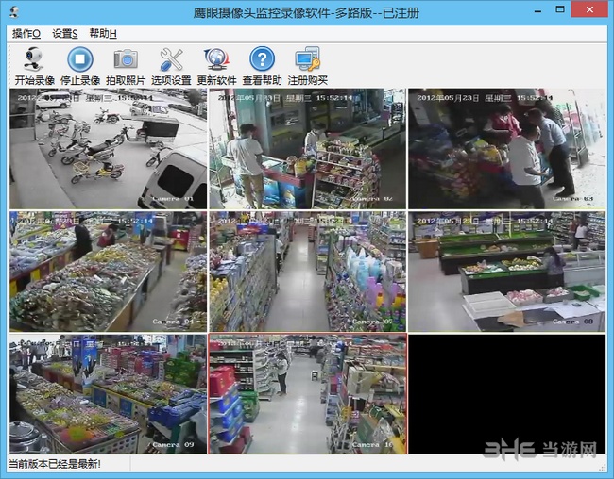
Task: Select the empty black camera panel
Action: click(507, 394)
